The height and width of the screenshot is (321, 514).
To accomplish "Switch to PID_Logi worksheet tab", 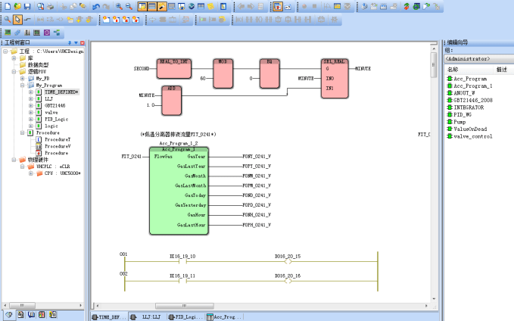I will 185,316.
